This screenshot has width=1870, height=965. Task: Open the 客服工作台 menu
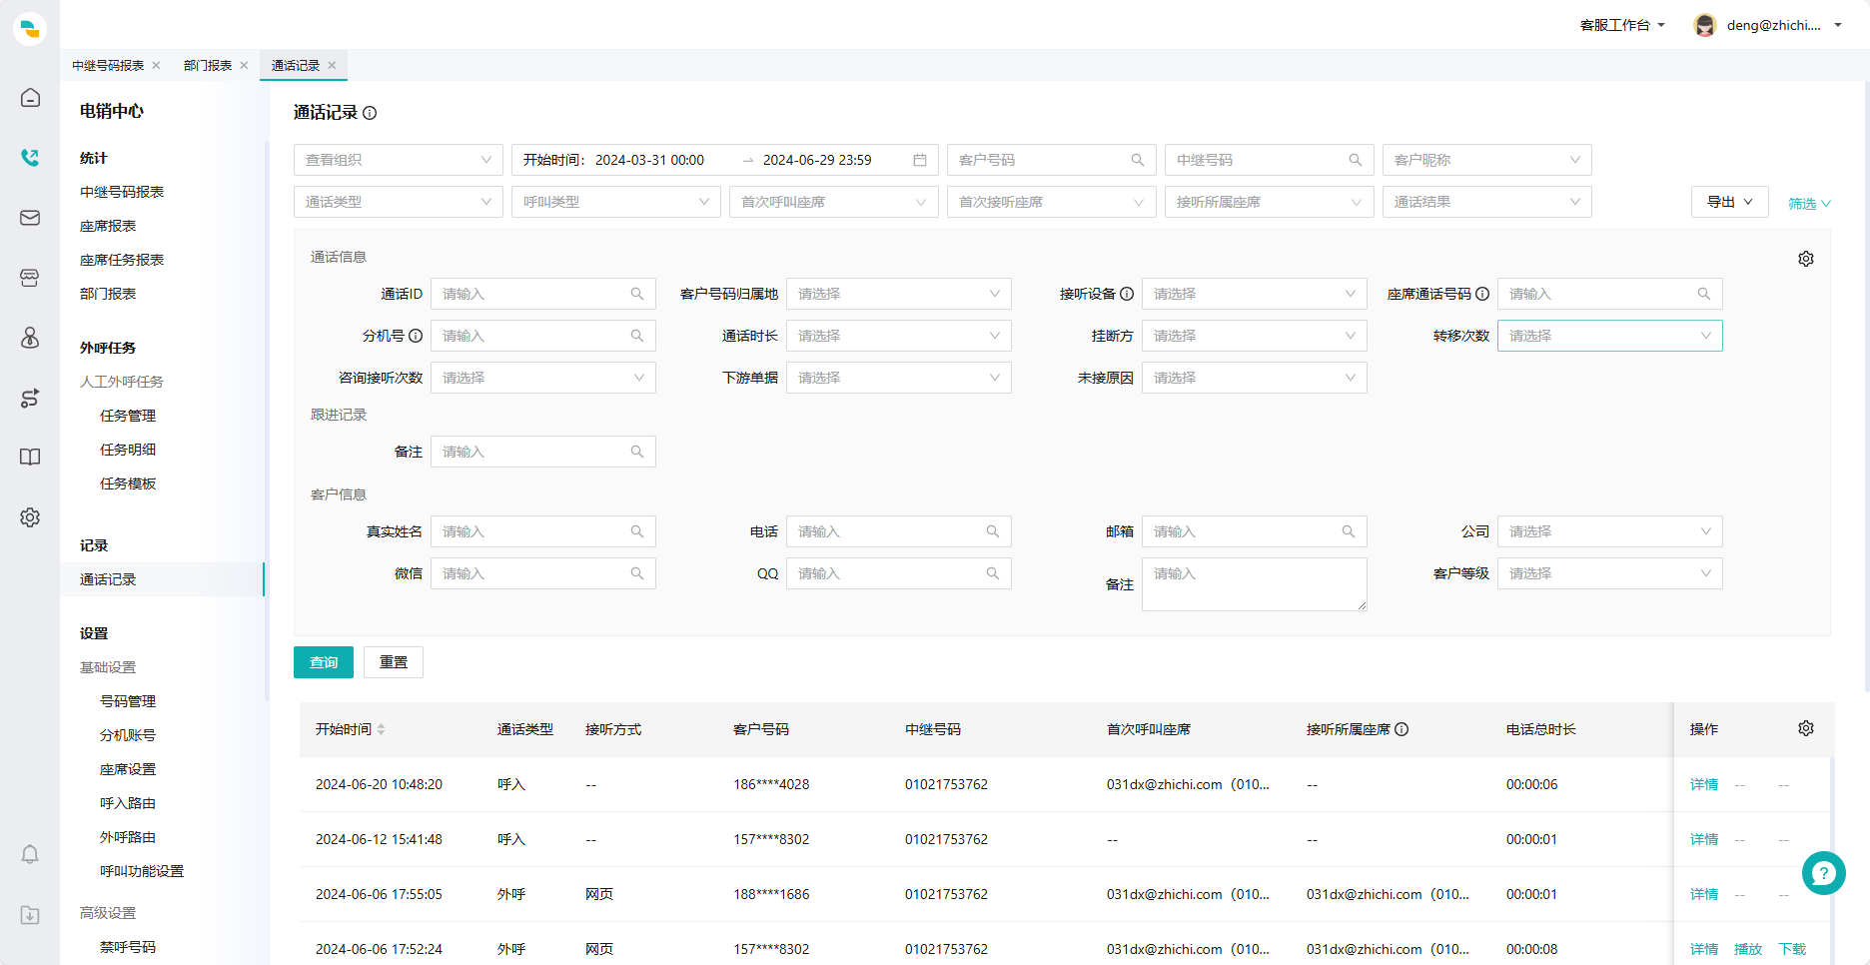[x=1622, y=25]
